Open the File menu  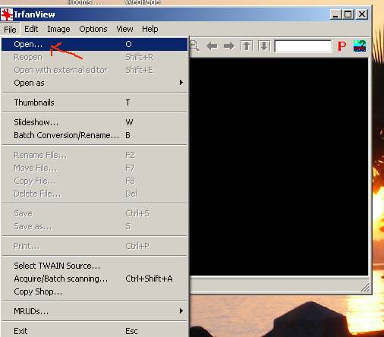tap(10, 30)
